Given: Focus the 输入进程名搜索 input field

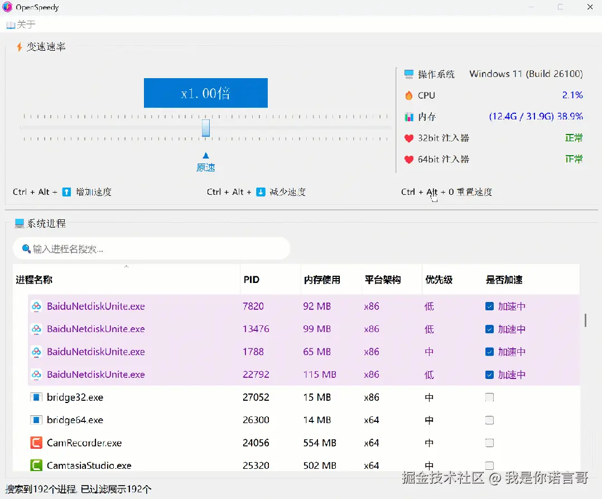Looking at the screenshot, I should pyautogui.click(x=151, y=248).
